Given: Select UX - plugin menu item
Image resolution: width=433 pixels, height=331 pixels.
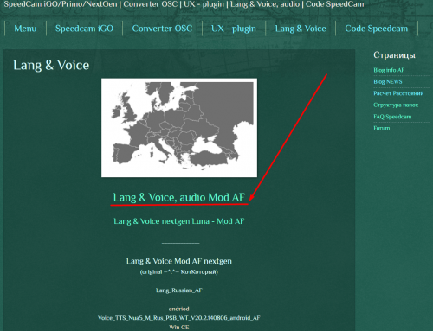Looking at the screenshot, I should [x=234, y=29].
